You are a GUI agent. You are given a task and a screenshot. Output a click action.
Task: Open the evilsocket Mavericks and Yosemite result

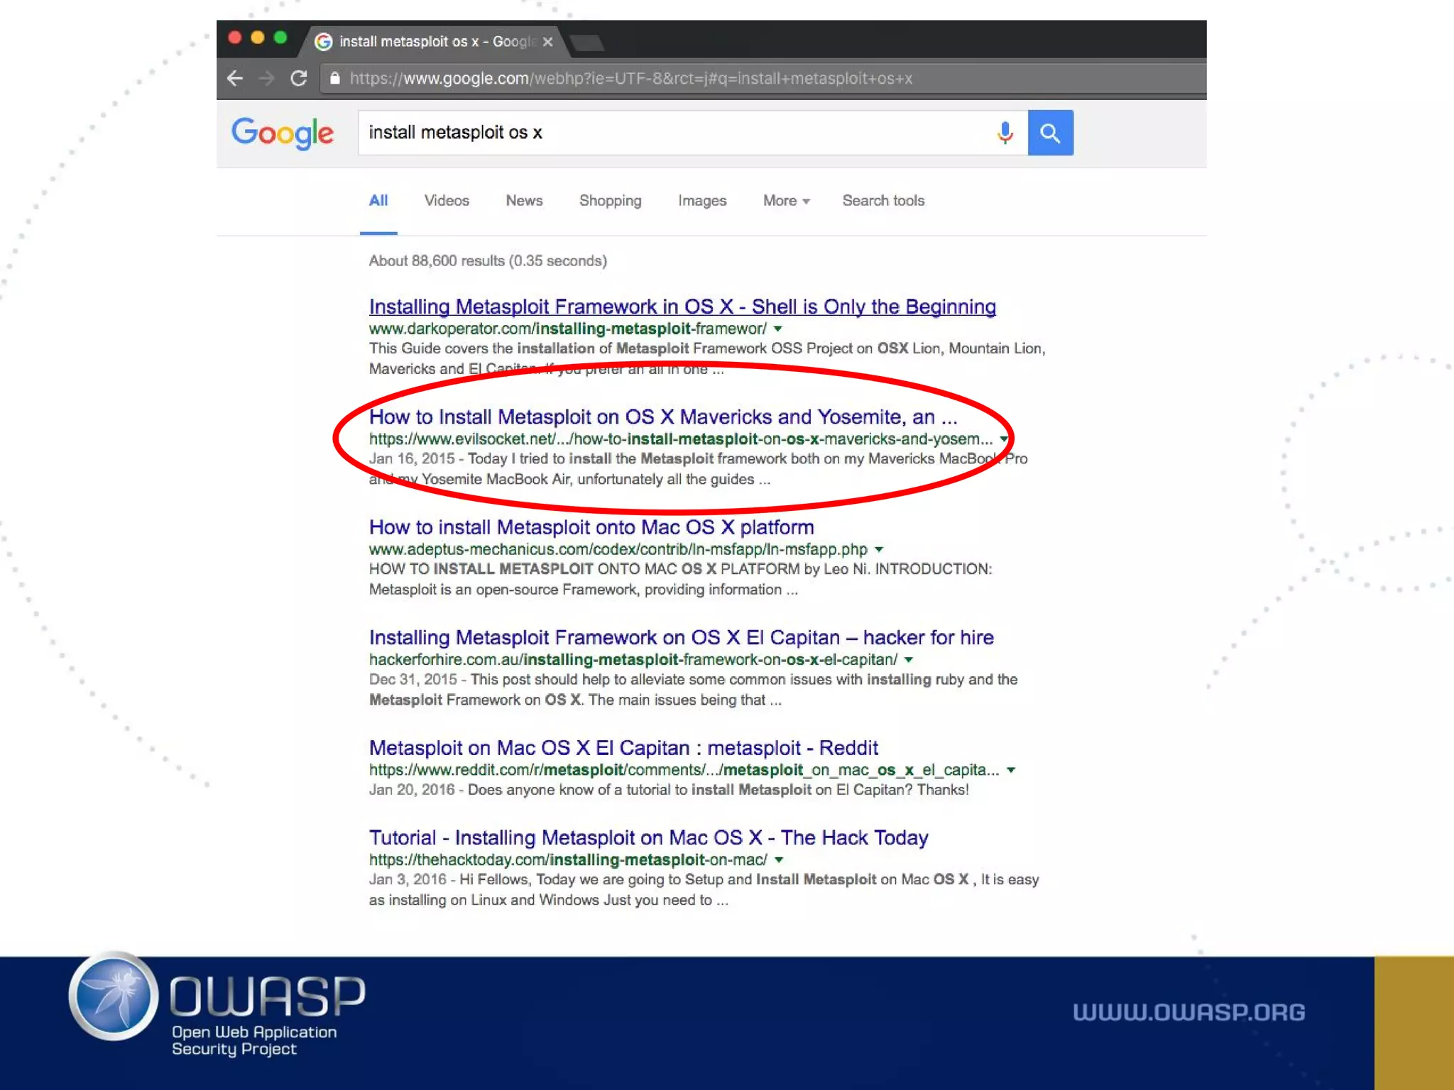662,417
